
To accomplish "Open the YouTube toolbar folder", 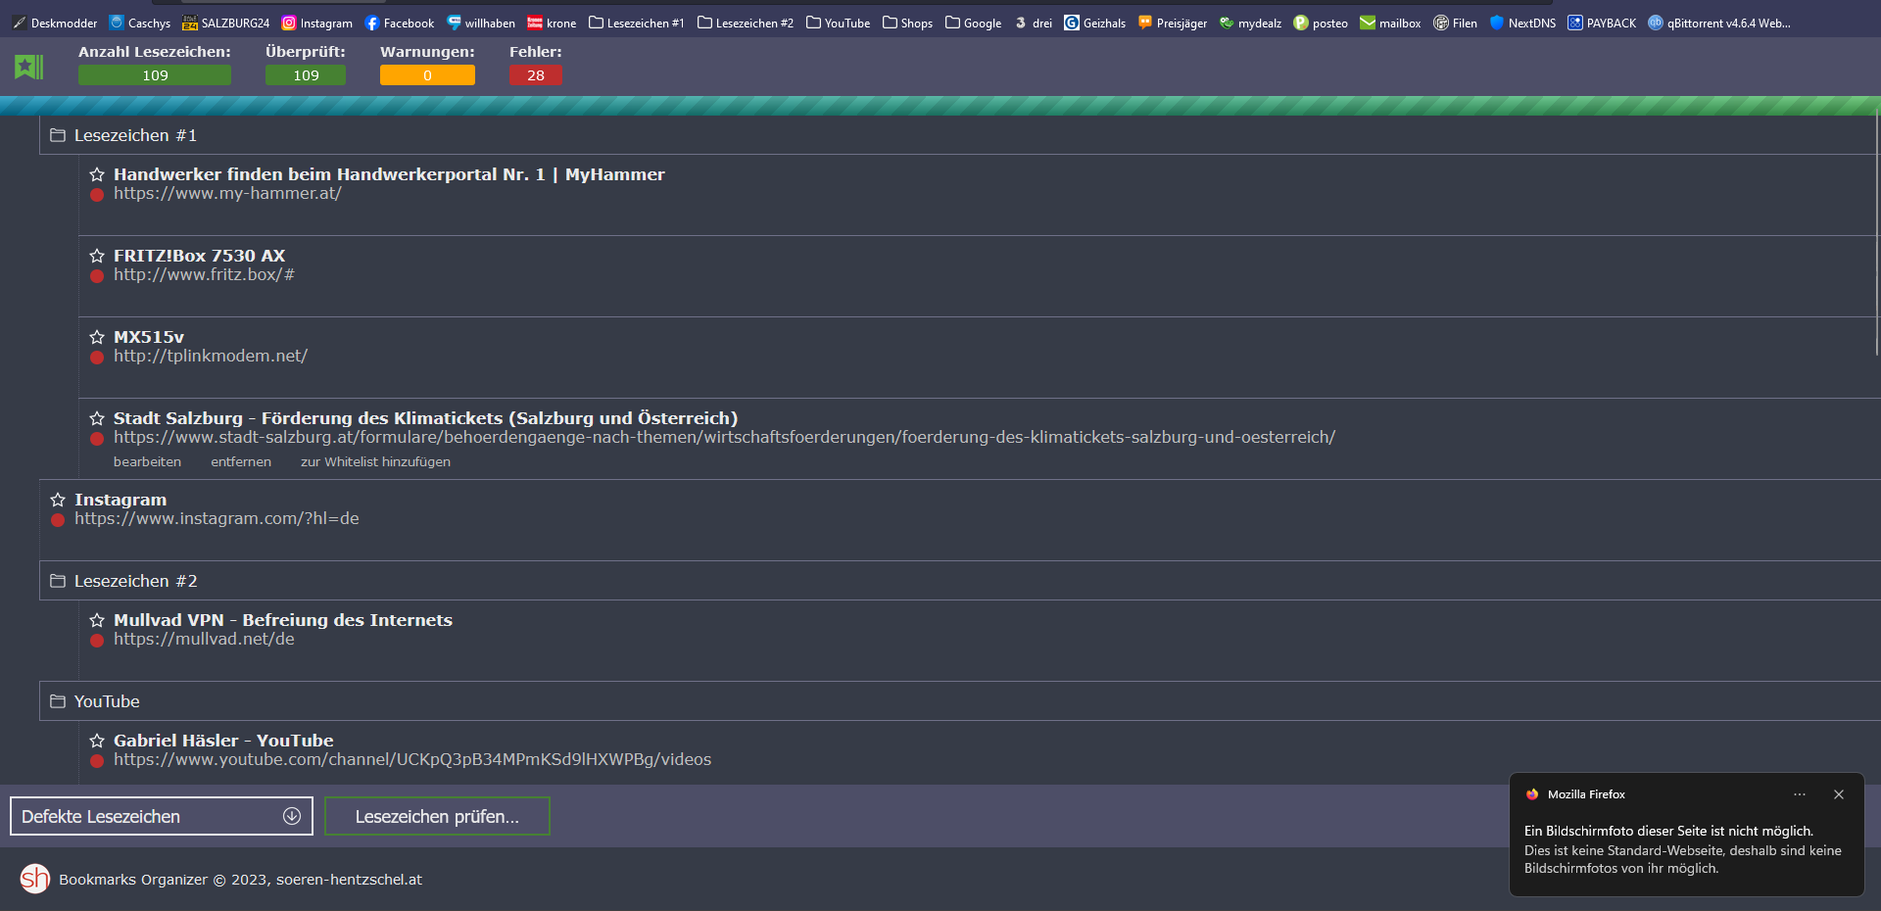I will coord(838,23).
